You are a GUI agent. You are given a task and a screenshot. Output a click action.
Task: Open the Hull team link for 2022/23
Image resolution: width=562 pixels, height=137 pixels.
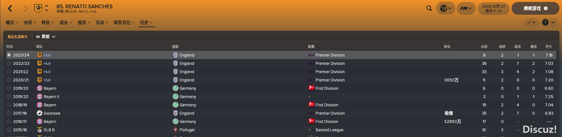(x=47, y=63)
